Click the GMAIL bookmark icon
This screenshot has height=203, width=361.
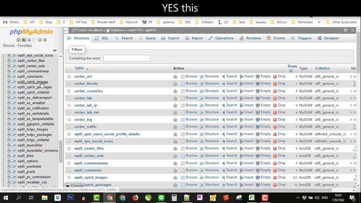click(5, 23)
